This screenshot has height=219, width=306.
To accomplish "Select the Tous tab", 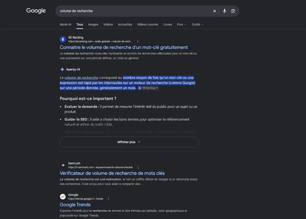I will coord(80,25).
